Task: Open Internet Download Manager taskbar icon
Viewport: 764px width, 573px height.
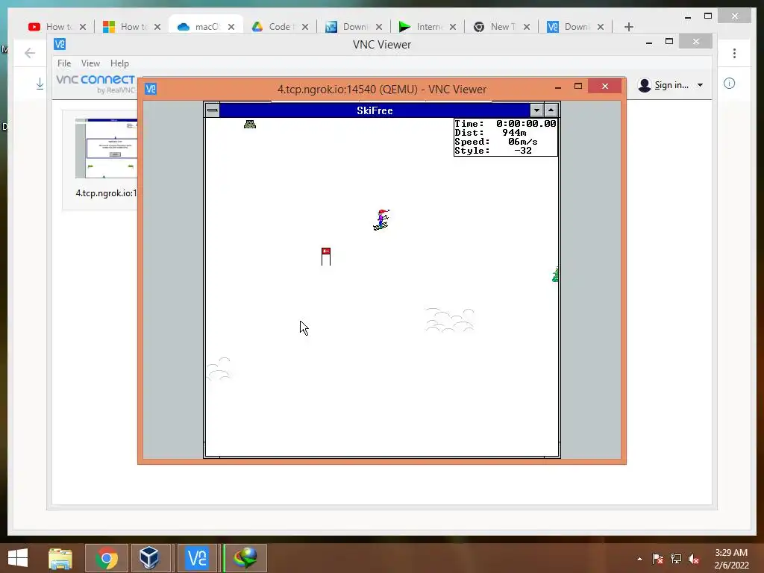Action: (x=245, y=558)
